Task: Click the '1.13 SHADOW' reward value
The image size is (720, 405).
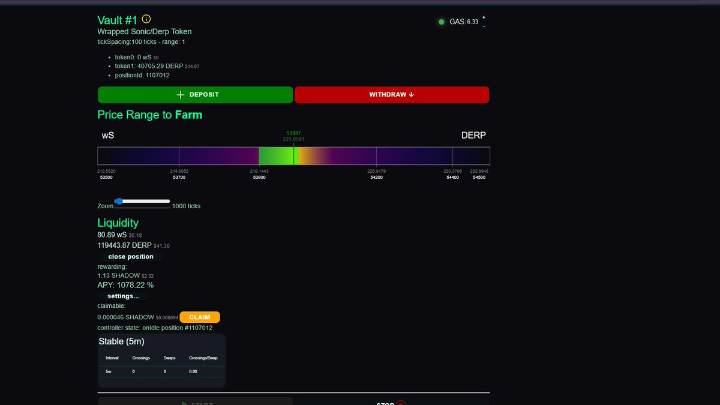Action: pyautogui.click(x=118, y=275)
